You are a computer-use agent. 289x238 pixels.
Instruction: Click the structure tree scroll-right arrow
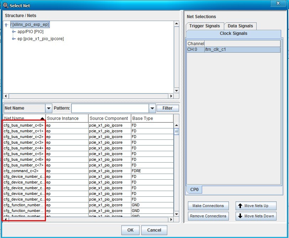click(x=171, y=96)
